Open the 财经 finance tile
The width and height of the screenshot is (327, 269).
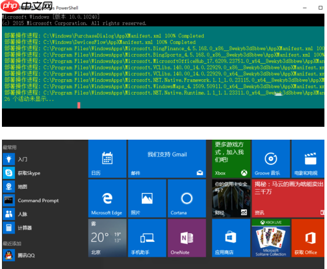(x=231, y=198)
